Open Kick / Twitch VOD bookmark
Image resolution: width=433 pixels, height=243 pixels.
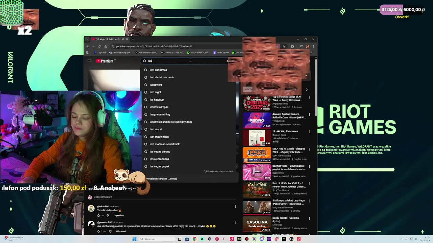(199, 53)
